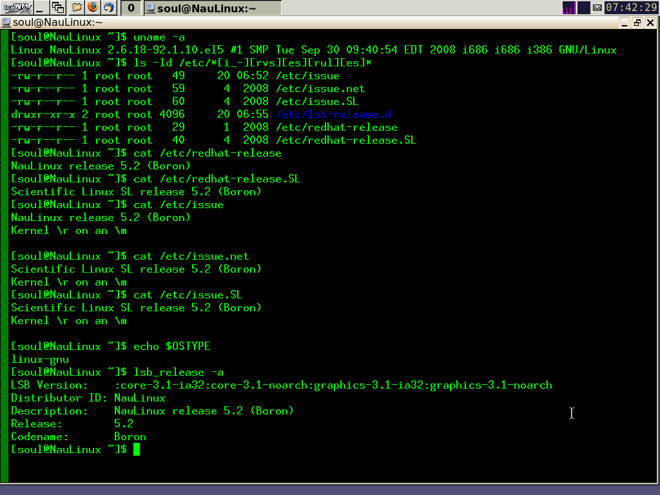Click the 'ls -ld' command line text
This screenshot has height=495, width=660.
pos(253,63)
